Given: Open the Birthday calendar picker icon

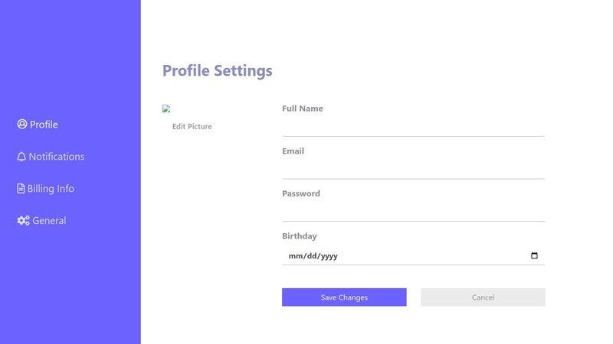Looking at the screenshot, I should [534, 256].
